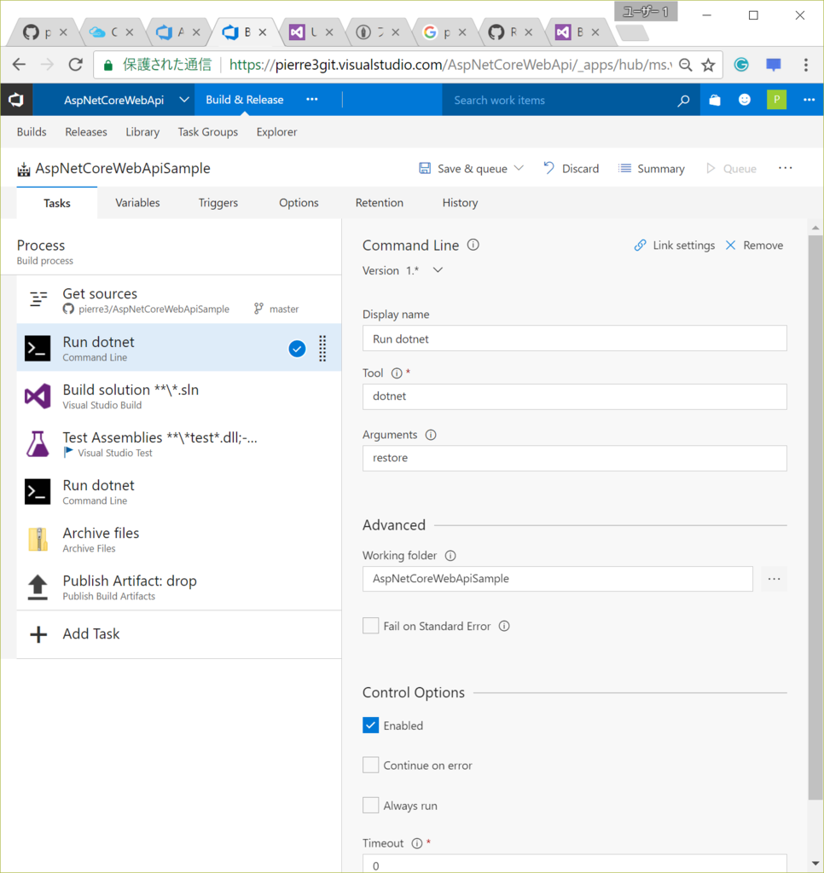Switch to the Triggers tab
This screenshot has width=824, height=873.
click(x=218, y=203)
